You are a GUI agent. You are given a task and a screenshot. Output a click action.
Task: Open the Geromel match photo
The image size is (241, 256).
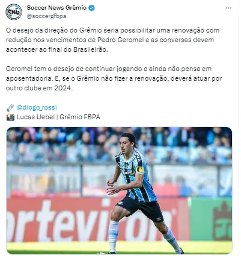[120, 190]
